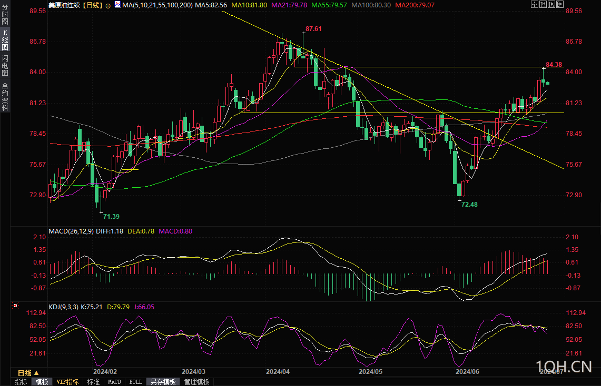
Task: Click the KDJ(9,3,3) indicator title
Action: (x=63, y=307)
